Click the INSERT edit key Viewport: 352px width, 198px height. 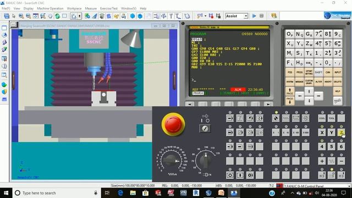[x=328, y=82]
